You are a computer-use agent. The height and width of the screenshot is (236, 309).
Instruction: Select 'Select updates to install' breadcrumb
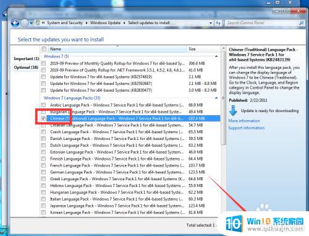pyautogui.click(x=149, y=23)
